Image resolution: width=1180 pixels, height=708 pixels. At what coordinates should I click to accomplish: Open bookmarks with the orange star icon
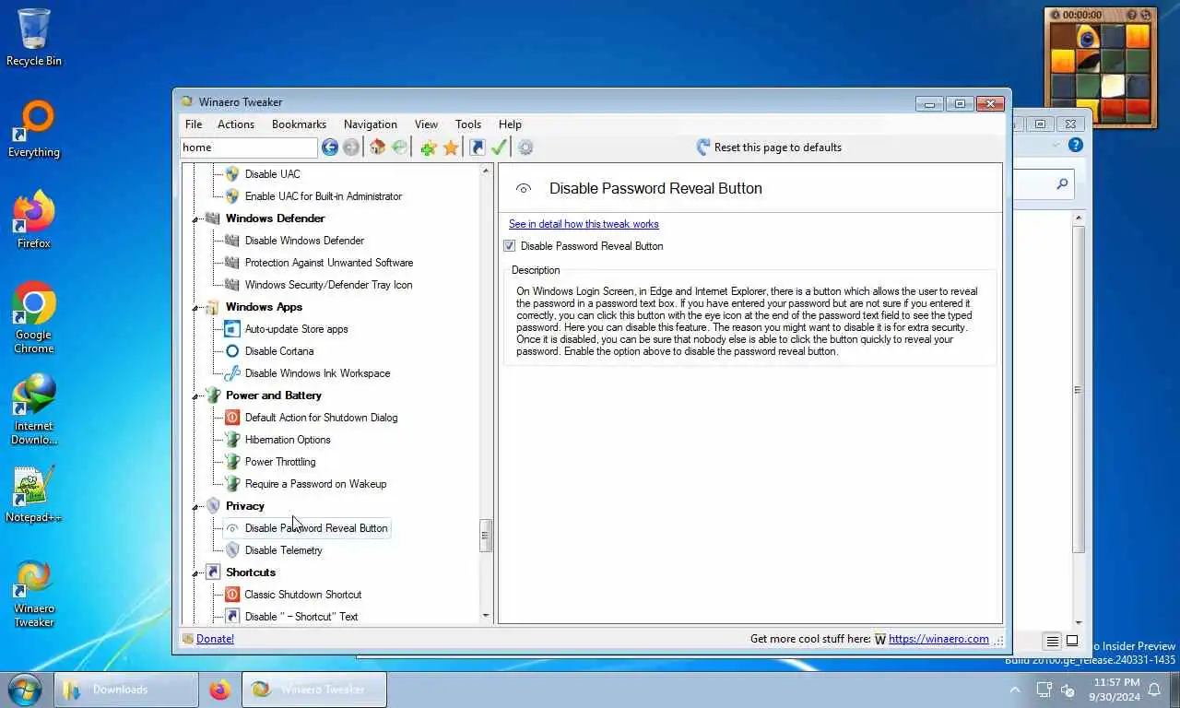[x=451, y=147]
